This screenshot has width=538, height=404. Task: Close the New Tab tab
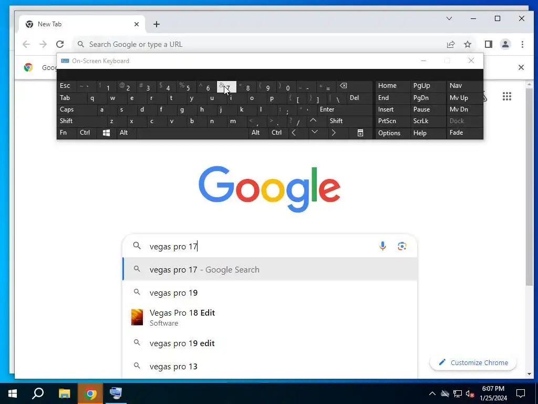tap(137, 24)
